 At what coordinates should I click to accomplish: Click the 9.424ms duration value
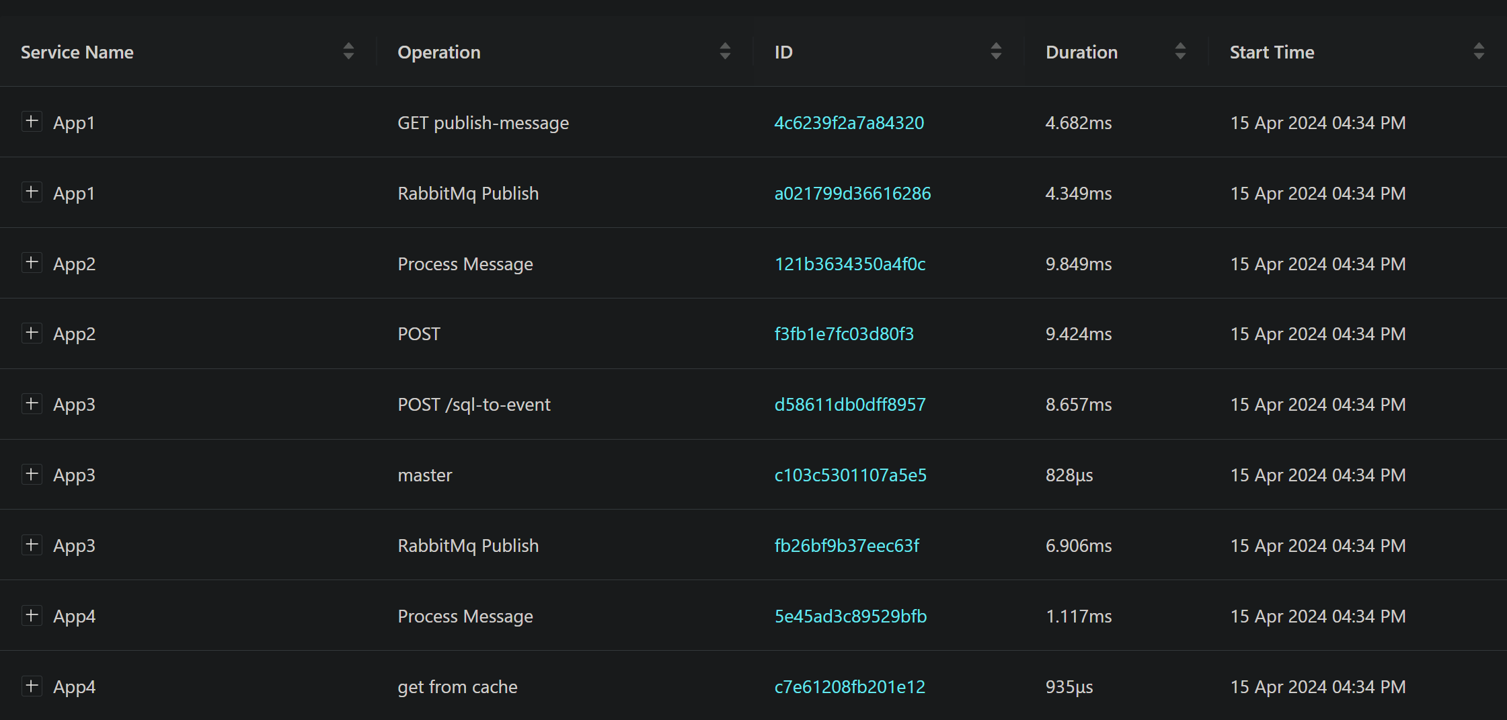tap(1079, 334)
